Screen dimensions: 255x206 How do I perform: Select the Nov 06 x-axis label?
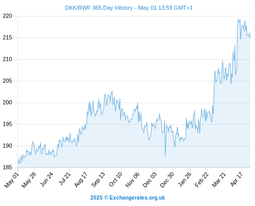click(133, 180)
